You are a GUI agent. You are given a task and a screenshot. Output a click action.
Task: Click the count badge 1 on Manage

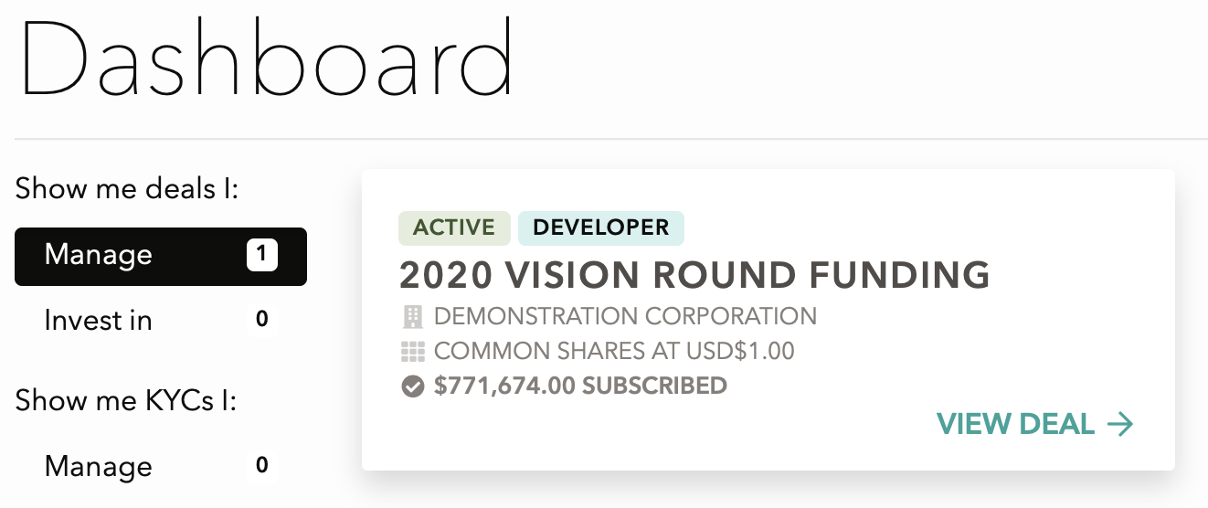[262, 255]
